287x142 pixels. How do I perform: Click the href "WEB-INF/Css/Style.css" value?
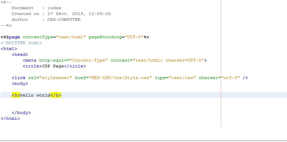click(120, 78)
